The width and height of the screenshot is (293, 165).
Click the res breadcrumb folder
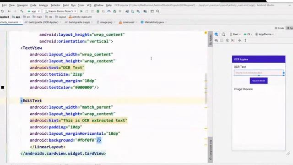tap(49, 17)
